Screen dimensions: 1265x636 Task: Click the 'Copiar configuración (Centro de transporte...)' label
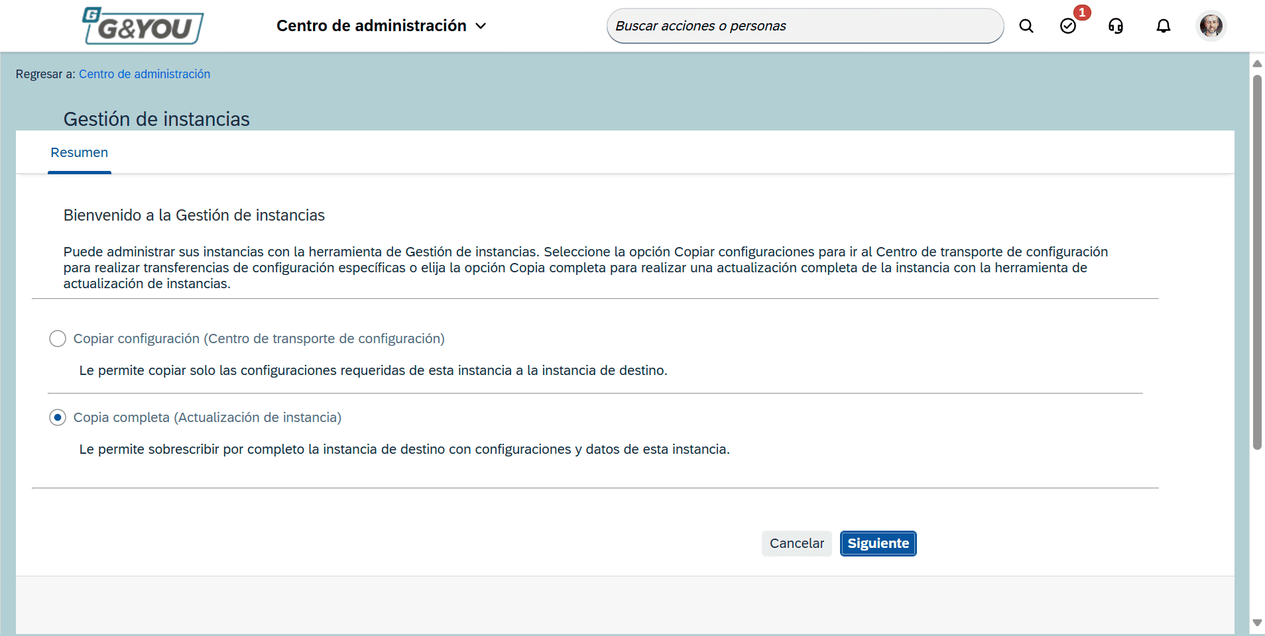click(259, 339)
